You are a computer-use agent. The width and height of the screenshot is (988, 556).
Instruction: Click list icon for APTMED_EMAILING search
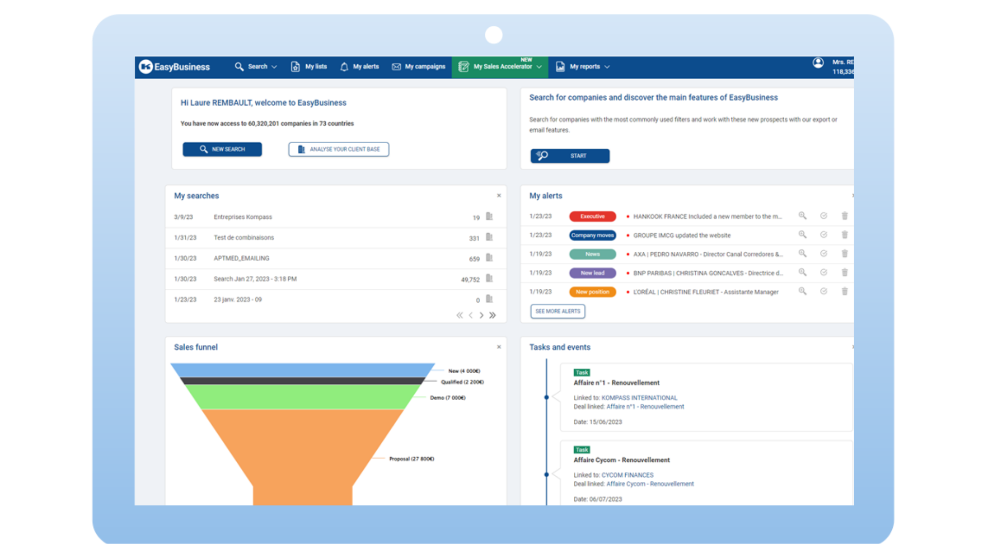tap(489, 258)
